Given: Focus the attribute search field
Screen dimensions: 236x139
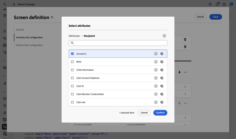Looking at the screenshot, I should (118, 43).
